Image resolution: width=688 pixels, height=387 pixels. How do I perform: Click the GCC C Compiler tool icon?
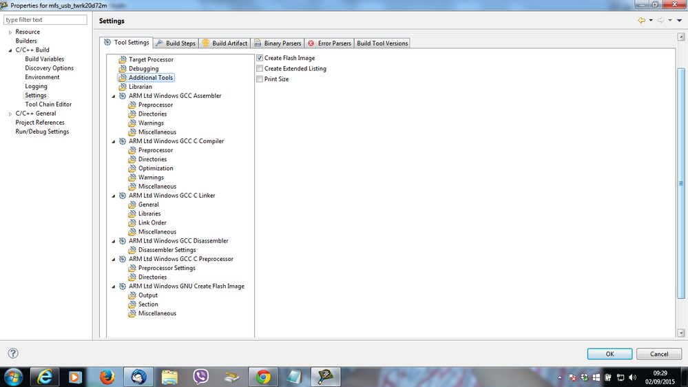pos(123,141)
